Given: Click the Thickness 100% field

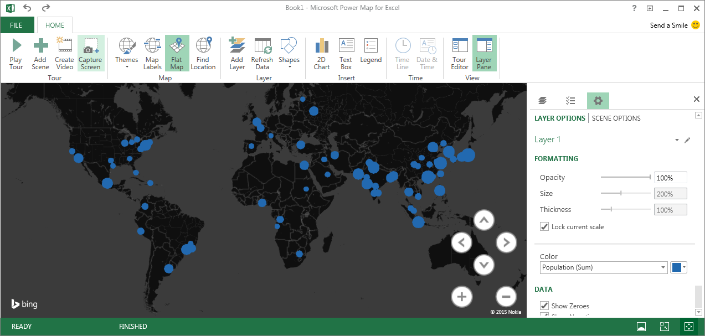Looking at the screenshot, I should (671, 210).
